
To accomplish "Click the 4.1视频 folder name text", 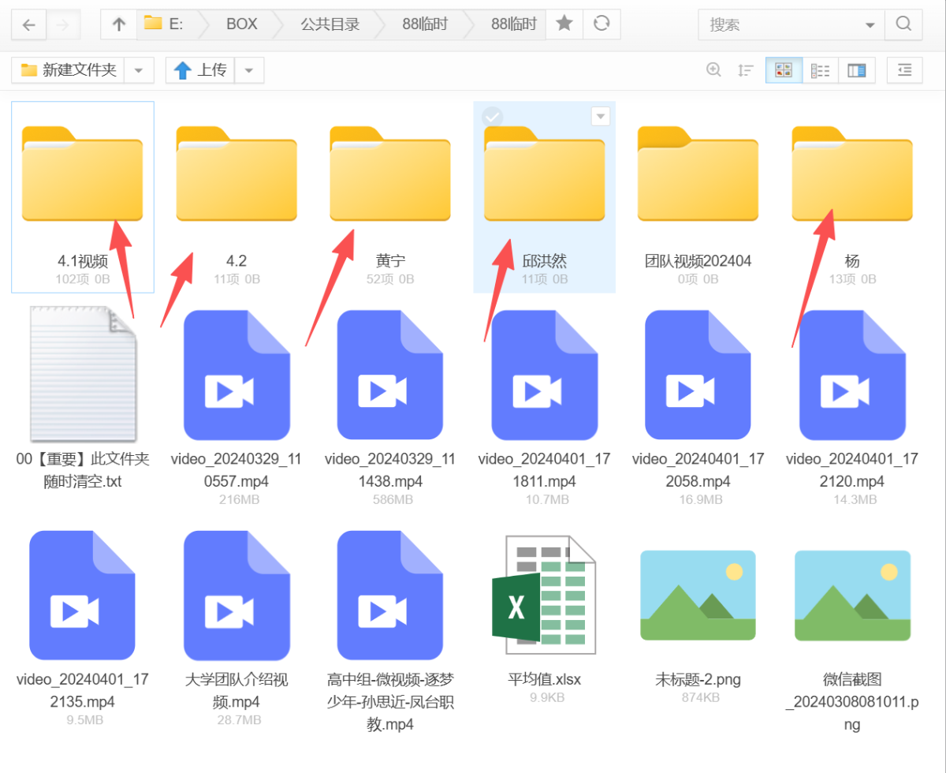I will [83, 261].
